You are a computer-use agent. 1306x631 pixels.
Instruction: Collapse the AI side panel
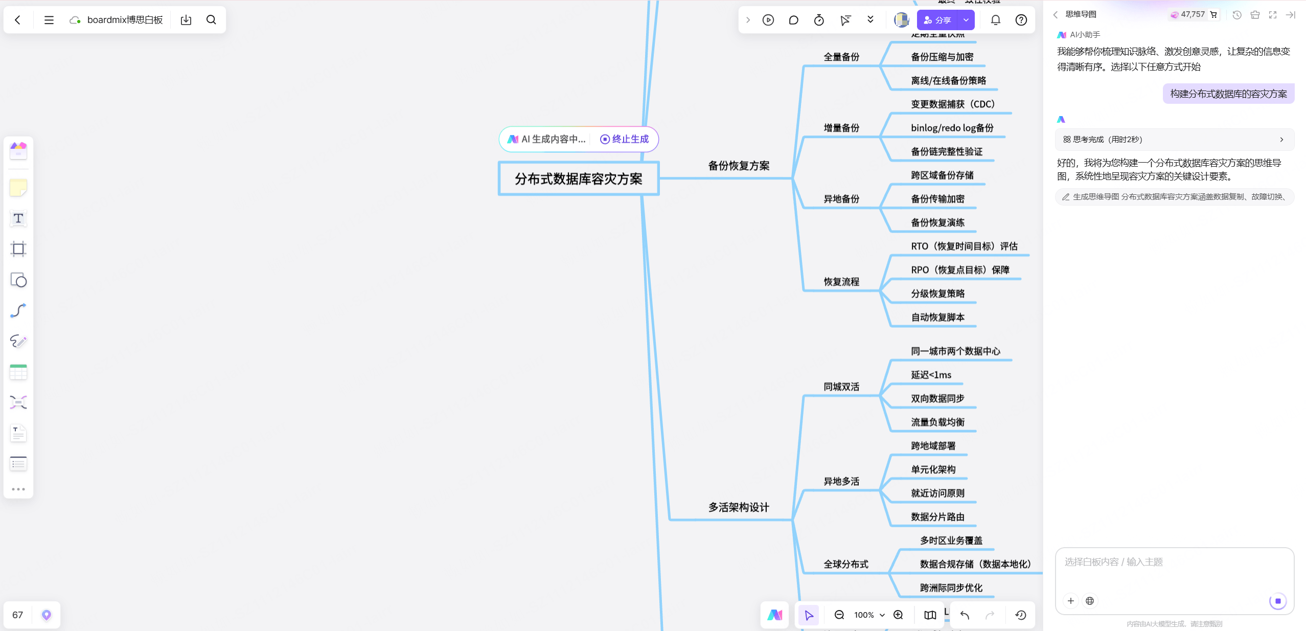[1291, 14]
